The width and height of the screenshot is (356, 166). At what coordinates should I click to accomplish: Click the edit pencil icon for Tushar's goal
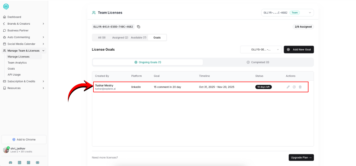(288, 87)
